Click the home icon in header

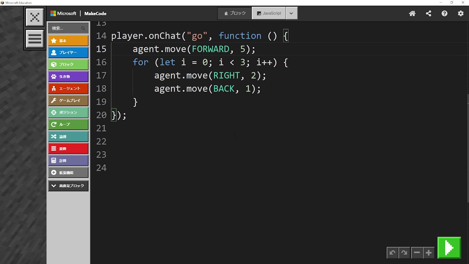(x=412, y=14)
